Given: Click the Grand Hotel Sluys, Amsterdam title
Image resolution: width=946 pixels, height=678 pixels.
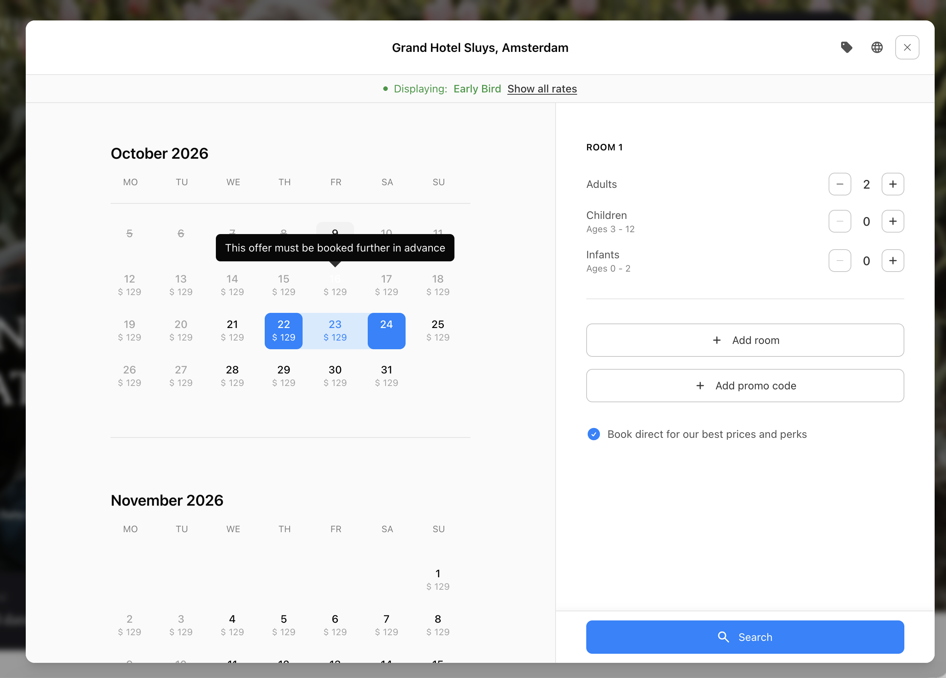Looking at the screenshot, I should [x=480, y=48].
